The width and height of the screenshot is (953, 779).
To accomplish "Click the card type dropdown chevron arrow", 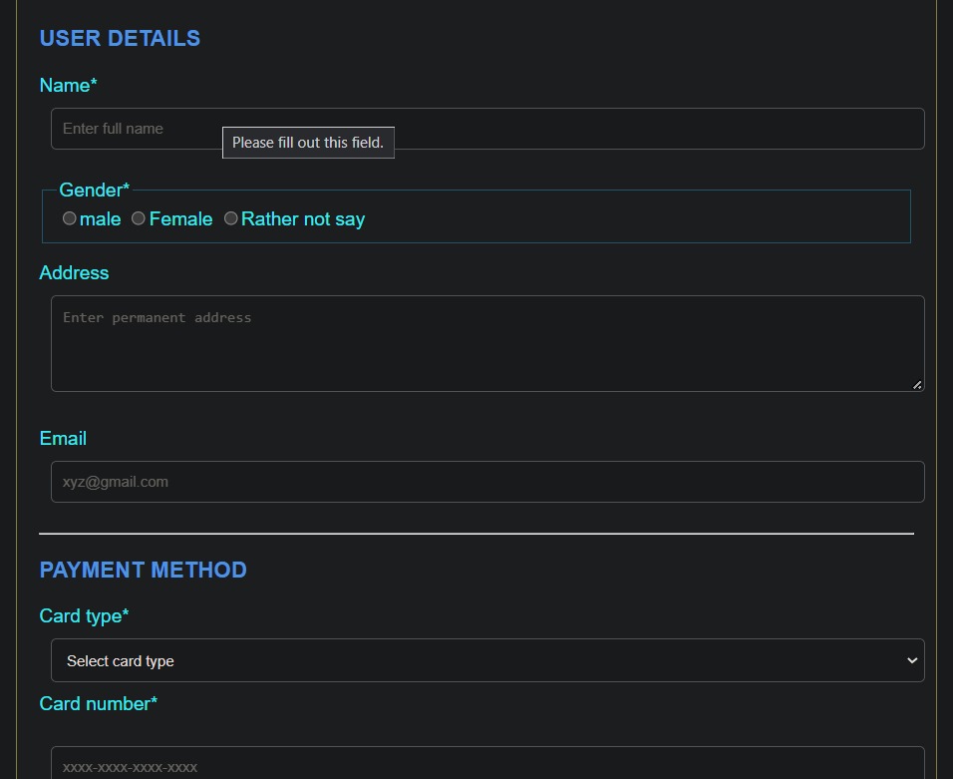I will (x=912, y=660).
